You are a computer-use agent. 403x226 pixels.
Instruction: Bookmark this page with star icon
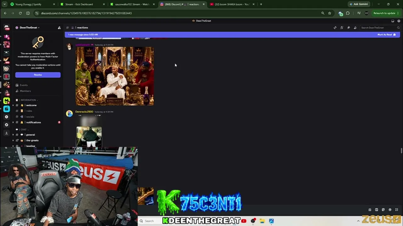coord(330,13)
